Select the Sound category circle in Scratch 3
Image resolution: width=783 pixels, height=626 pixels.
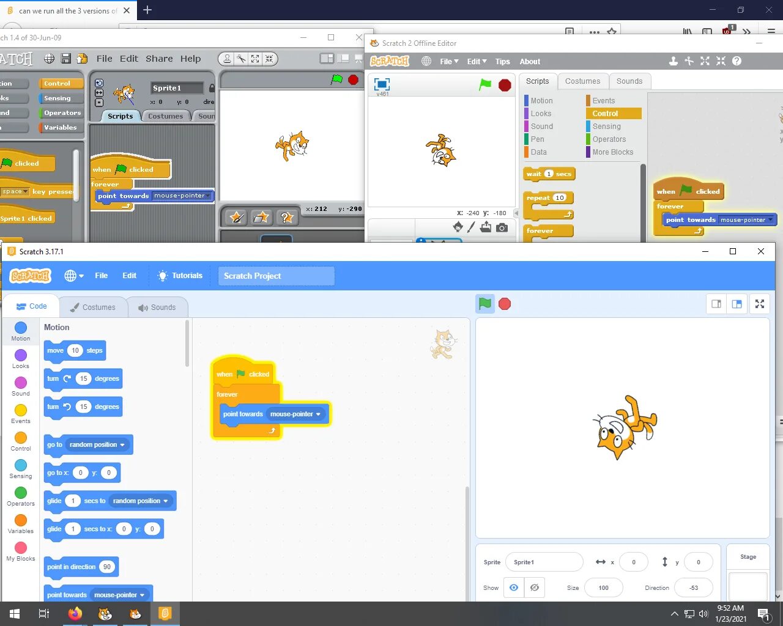click(21, 383)
